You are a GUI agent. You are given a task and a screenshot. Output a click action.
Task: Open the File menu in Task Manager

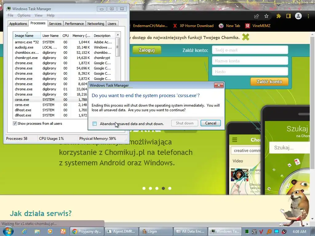(x=10, y=15)
